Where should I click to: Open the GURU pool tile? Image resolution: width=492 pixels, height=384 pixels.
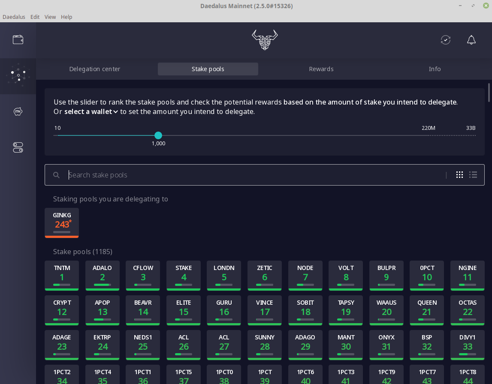point(224,310)
